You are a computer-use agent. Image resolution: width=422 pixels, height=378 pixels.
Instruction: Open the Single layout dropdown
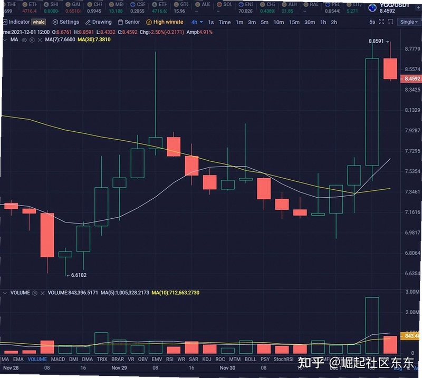click(408, 22)
